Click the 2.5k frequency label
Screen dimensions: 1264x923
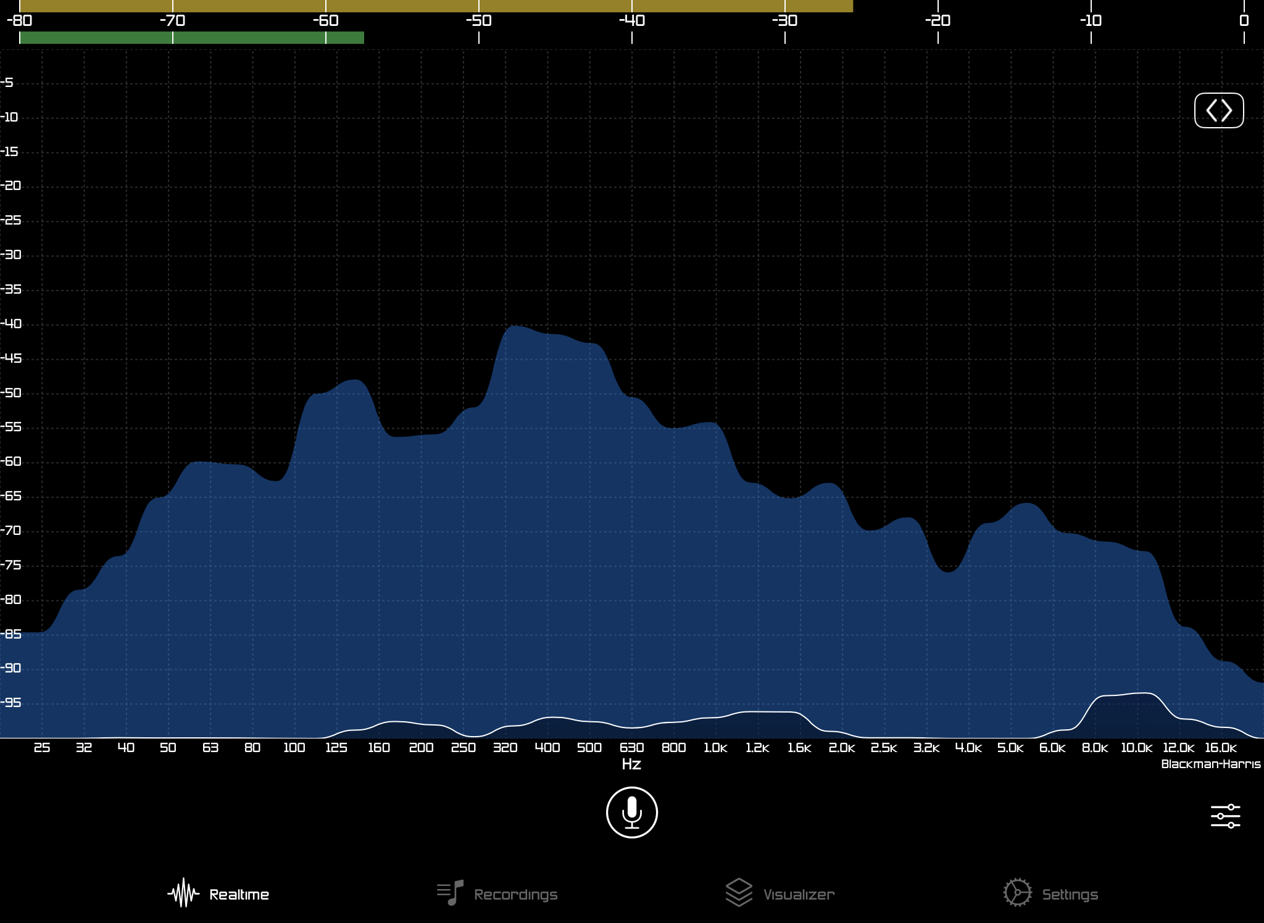pyautogui.click(x=884, y=748)
